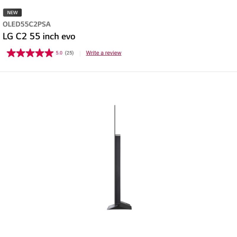Click the fifth rating star
Image resolution: width=237 pixels, height=237 pixels.
pyautogui.click(x=49, y=53)
